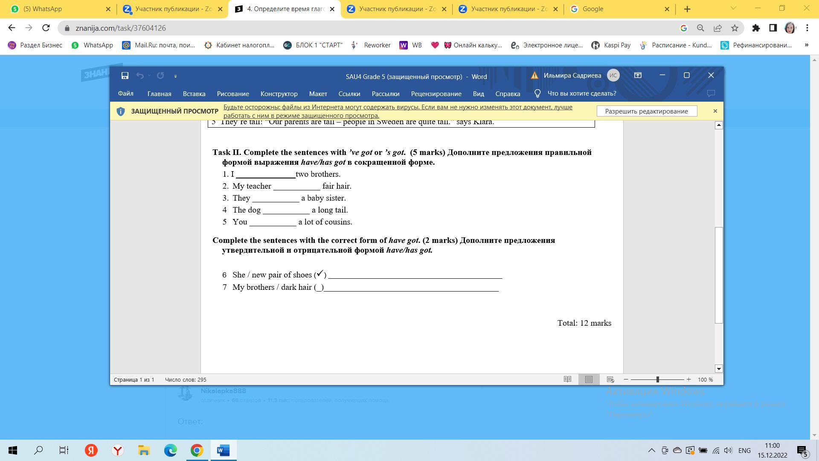Viewport: 819px width, 461px height.
Task: Click the Redo icon in quick access toolbar
Action: 160,76
